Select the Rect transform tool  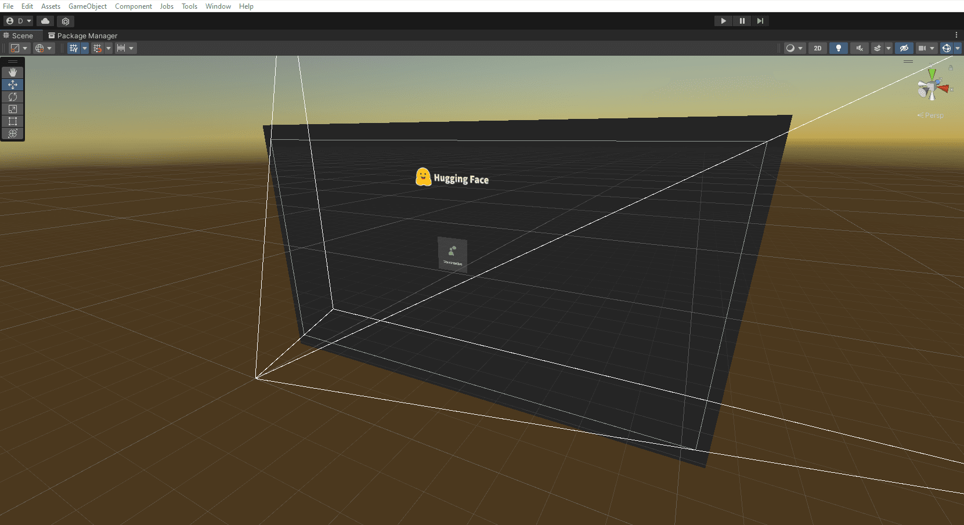(13, 121)
